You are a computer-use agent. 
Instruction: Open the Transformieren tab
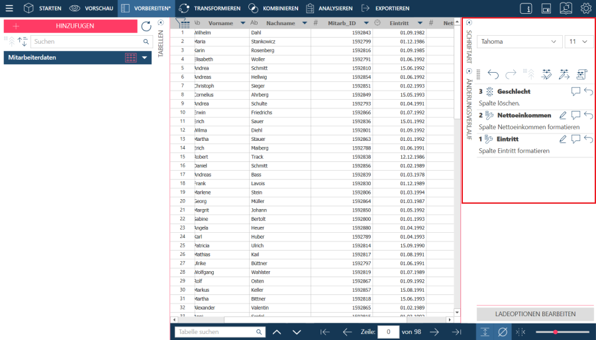[x=209, y=9]
